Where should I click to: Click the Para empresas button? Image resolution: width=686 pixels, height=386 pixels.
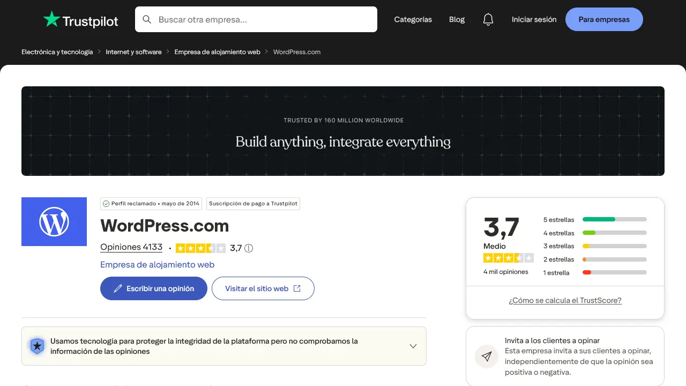coord(604,19)
